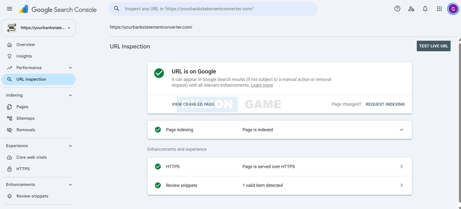Click the Sitemaps hierarchy icon
The width and height of the screenshot is (461, 209).
tap(10, 118)
